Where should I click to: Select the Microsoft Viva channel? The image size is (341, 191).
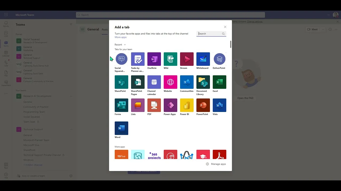(x=31, y=145)
